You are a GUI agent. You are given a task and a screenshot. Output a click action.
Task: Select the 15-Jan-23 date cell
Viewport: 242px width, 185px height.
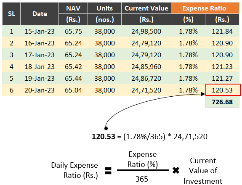click(40, 32)
